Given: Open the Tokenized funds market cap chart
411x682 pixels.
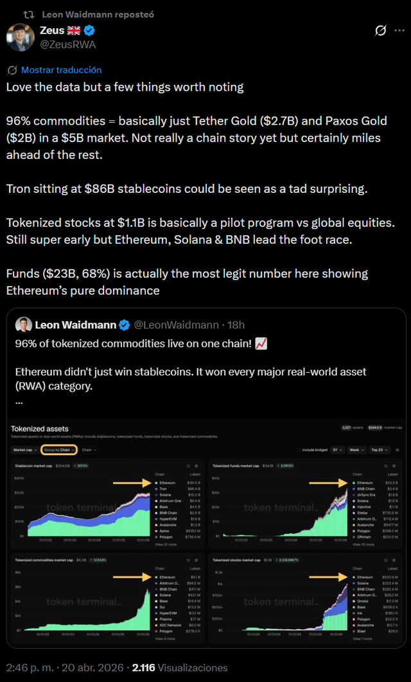Looking at the screenshot, I should pos(235,466).
